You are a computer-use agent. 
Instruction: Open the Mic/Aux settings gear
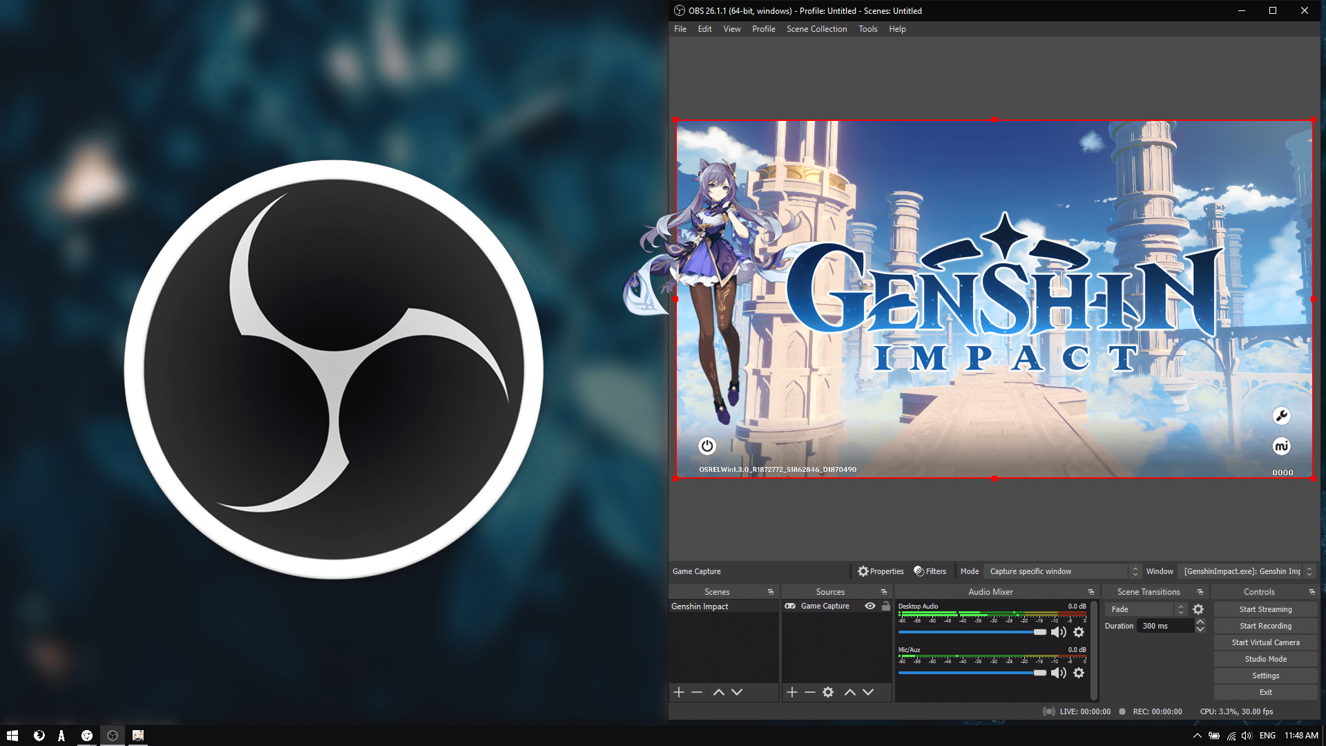[1079, 673]
